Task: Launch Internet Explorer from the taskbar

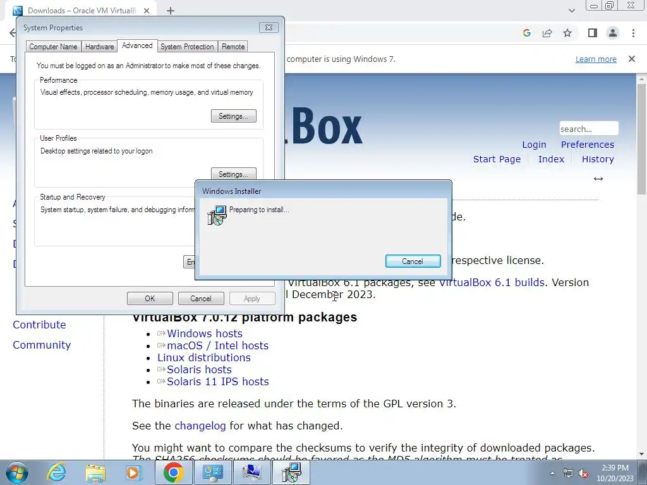Action: coord(56,472)
